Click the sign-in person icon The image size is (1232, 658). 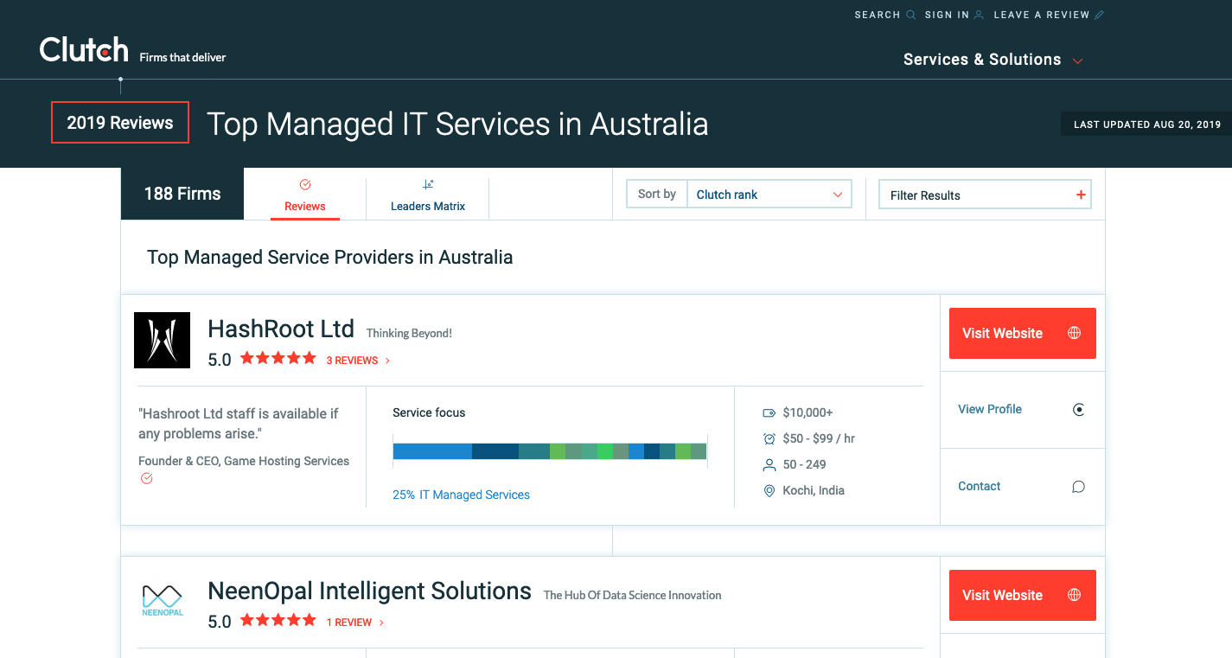(979, 15)
